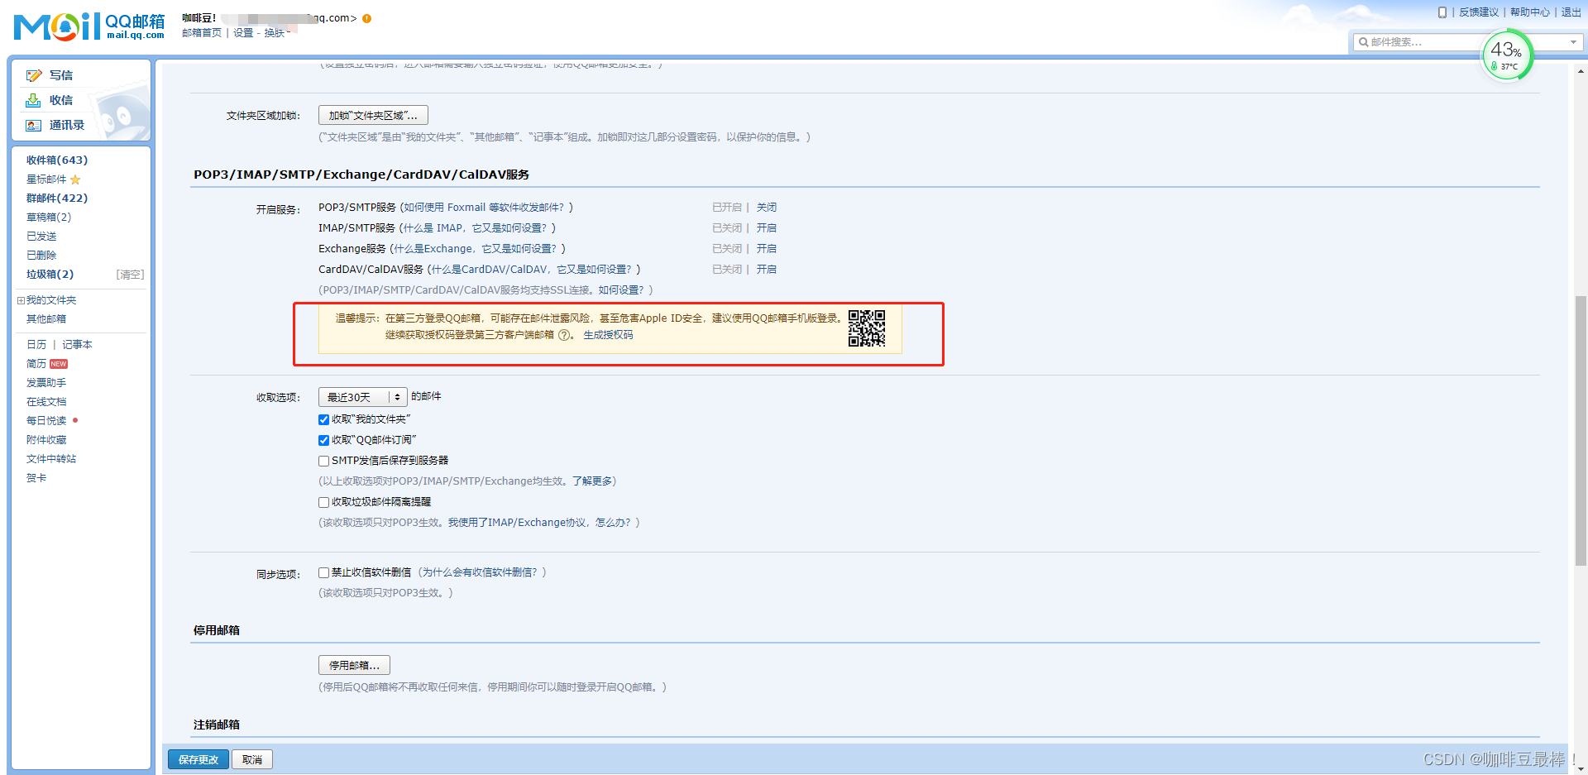Click the 写信 compose pencil icon

click(x=33, y=75)
